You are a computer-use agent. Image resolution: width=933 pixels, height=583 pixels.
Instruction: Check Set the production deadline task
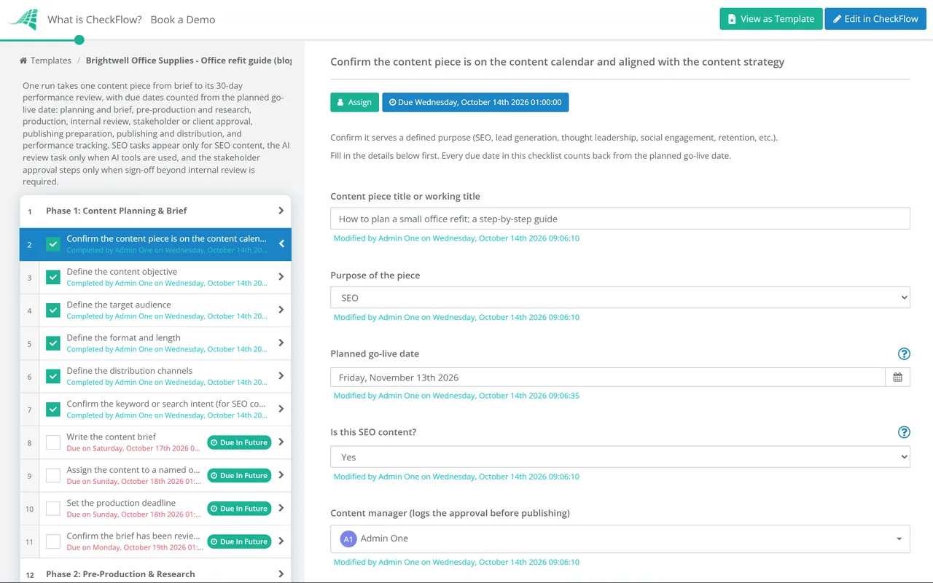[53, 509]
